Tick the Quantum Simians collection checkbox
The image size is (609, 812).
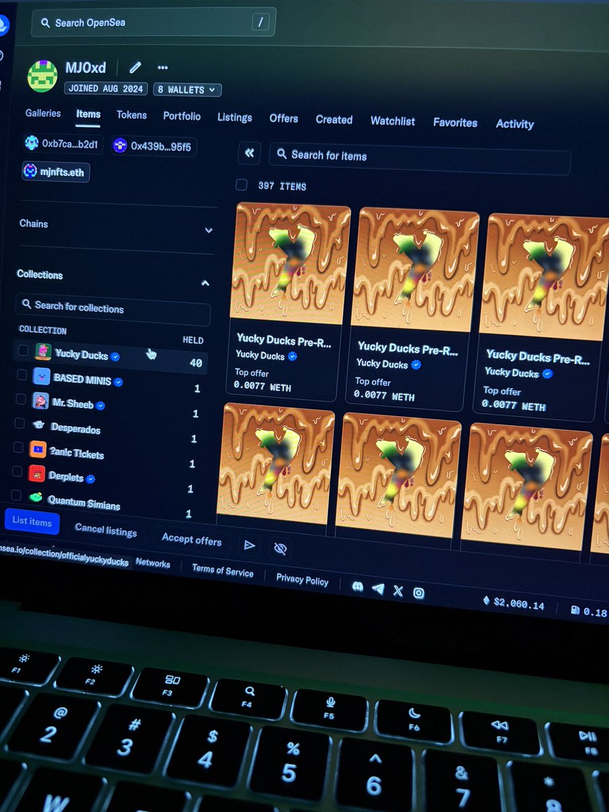tap(16, 495)
